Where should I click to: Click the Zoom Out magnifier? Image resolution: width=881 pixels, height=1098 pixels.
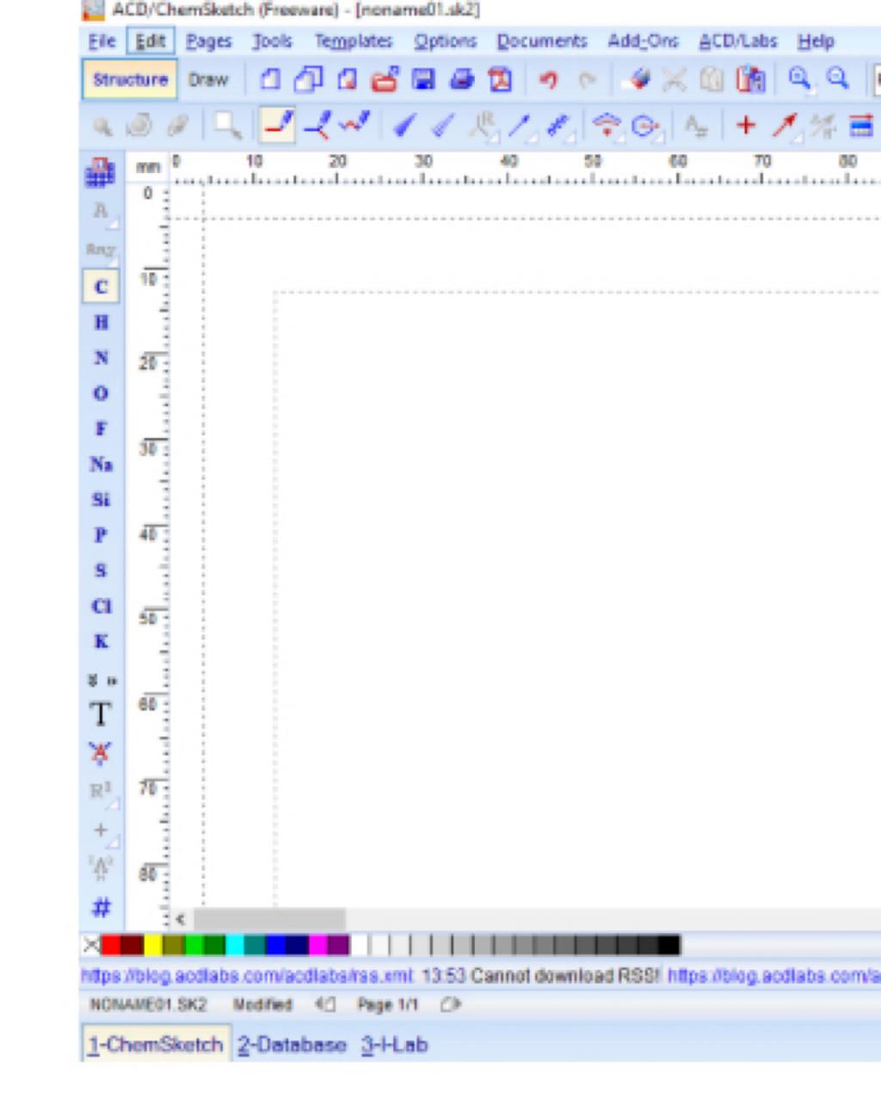[838, 80]
